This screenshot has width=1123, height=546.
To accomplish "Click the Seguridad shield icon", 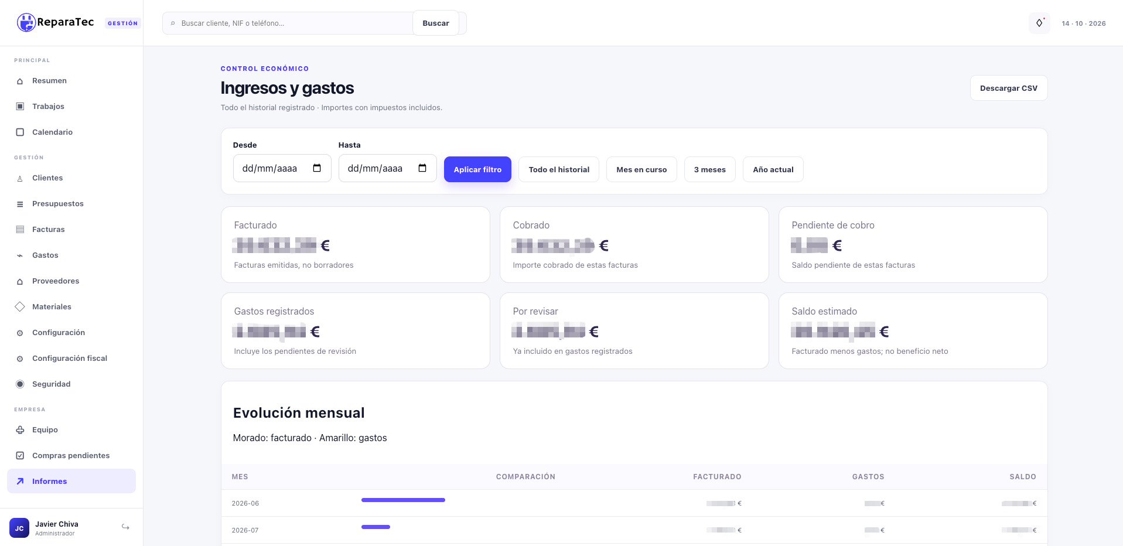I will click(x=20, y=384).
